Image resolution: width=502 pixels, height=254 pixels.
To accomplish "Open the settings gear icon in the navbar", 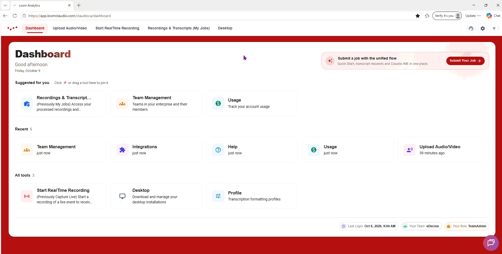I will click(483, 28).
